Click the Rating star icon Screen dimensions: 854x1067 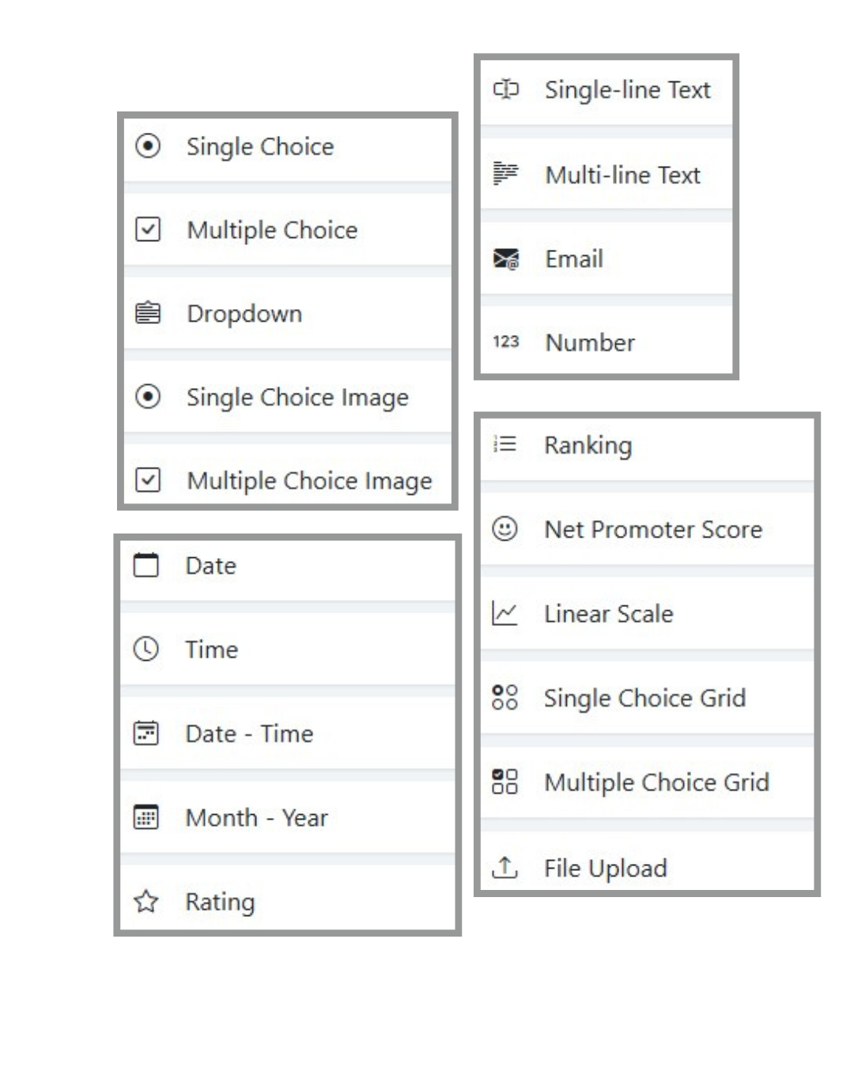[x=146, y=901]
